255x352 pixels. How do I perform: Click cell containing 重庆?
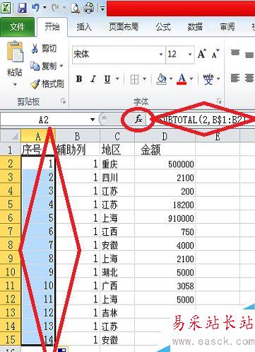117,164
